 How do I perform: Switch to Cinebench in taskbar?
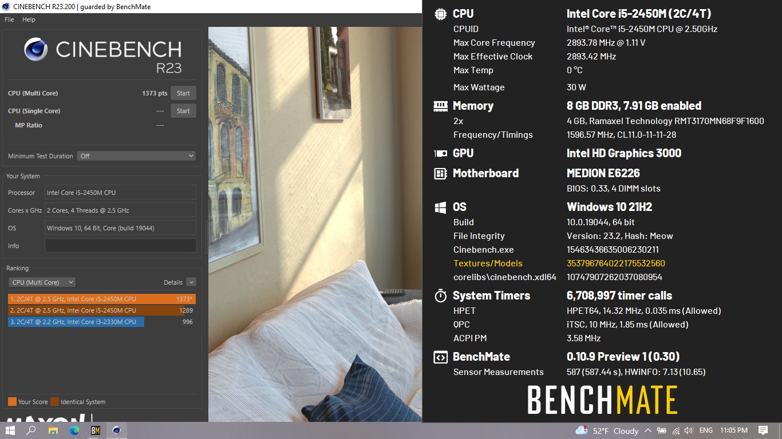(117, 430)
